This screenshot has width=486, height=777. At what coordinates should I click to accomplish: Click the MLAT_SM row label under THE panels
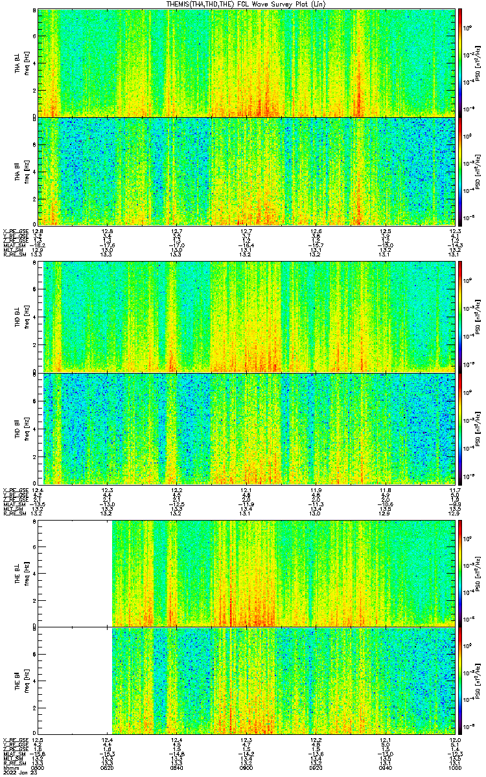[x=14, y=754]
